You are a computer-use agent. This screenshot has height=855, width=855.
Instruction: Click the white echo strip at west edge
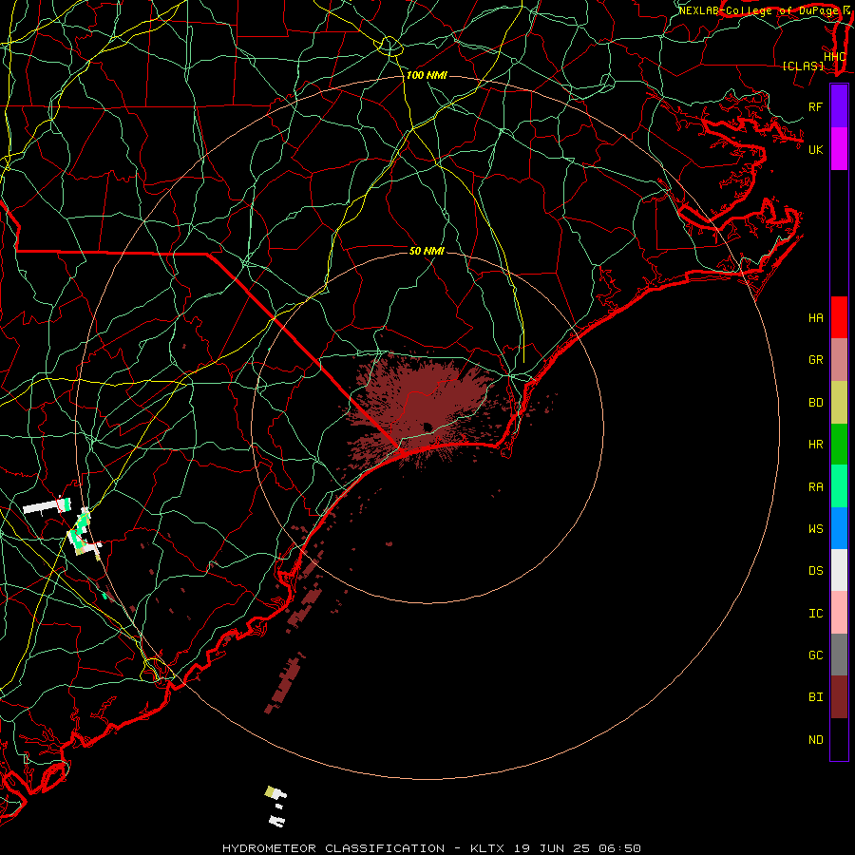[47, 506]
